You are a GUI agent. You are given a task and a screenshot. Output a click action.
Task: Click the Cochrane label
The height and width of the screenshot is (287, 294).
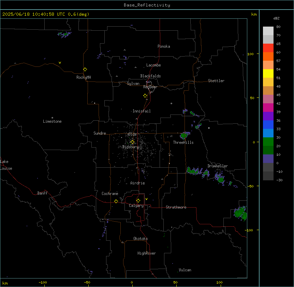click(110, 194)
